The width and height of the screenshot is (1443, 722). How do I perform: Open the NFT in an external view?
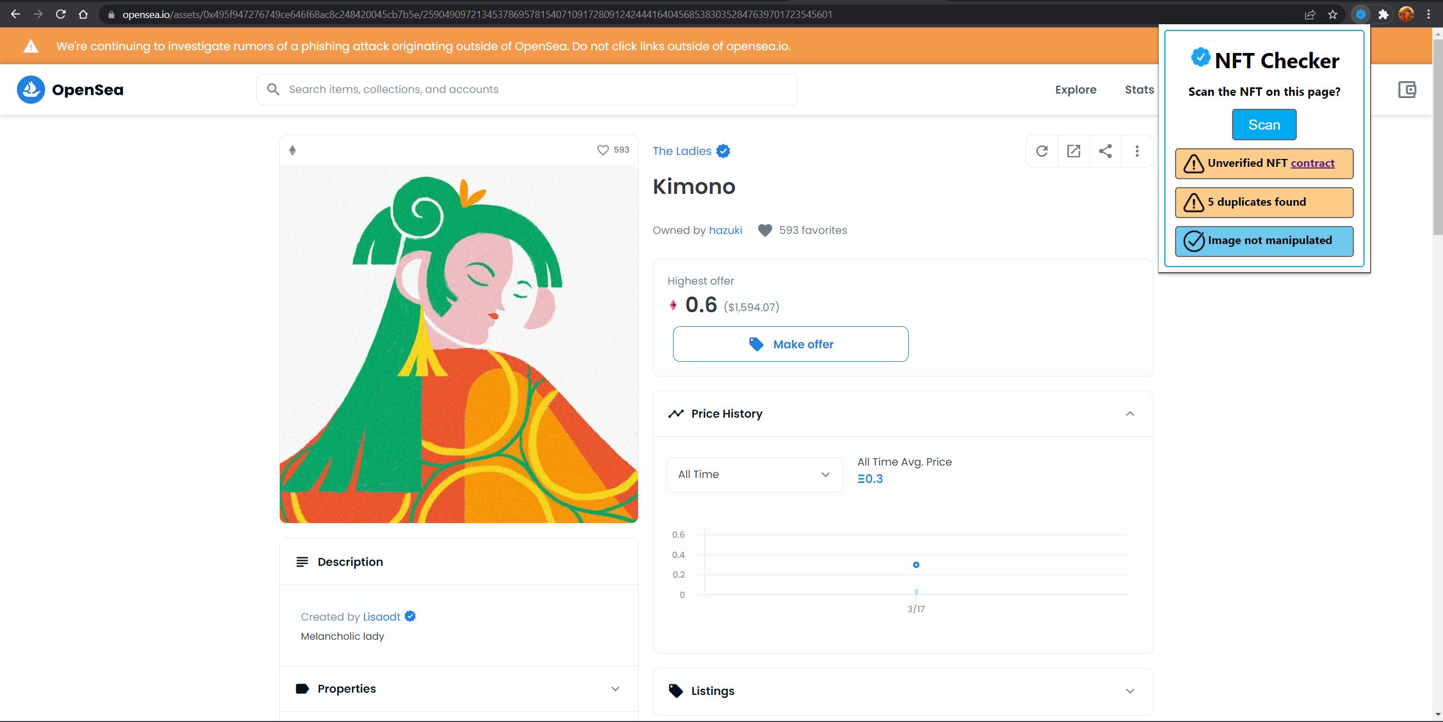coord(1074,151)
